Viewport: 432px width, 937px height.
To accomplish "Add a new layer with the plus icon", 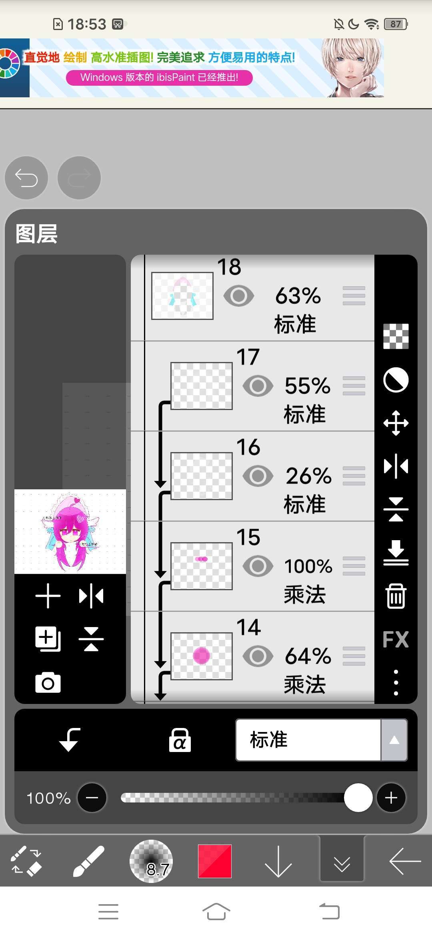I will click(x=48, y=596).
